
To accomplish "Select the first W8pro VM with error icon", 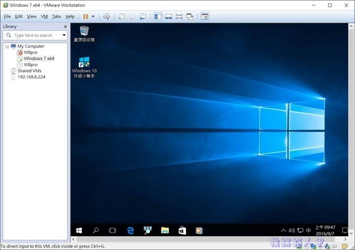I will point(28,53).
